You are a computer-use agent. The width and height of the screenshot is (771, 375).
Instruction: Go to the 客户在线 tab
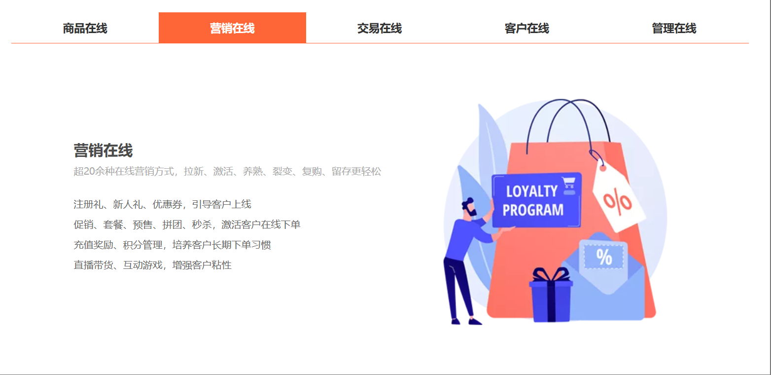[x=527, y=28]
